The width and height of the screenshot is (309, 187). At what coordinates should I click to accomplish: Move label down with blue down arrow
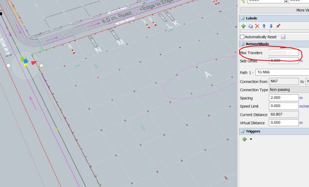pos(271,26)
